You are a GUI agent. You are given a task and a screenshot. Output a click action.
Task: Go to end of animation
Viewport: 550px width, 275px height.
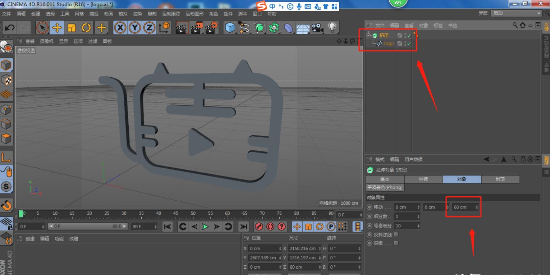click(x=243, y=227)
